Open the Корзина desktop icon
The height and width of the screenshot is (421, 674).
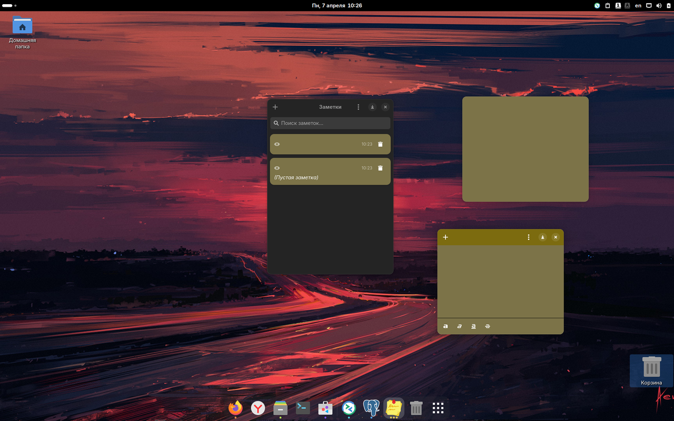pyautogui.click(x=651, y=371)
